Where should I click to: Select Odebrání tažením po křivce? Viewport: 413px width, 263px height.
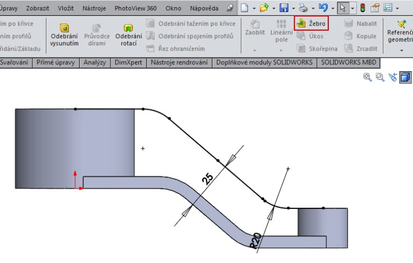(191, 24)
